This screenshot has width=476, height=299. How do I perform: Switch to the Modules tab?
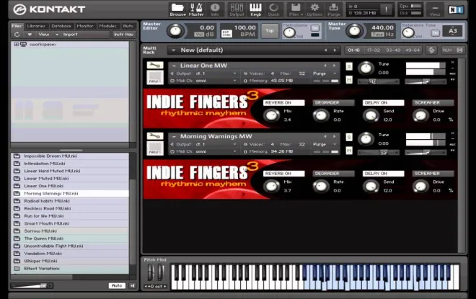point(107,26)
